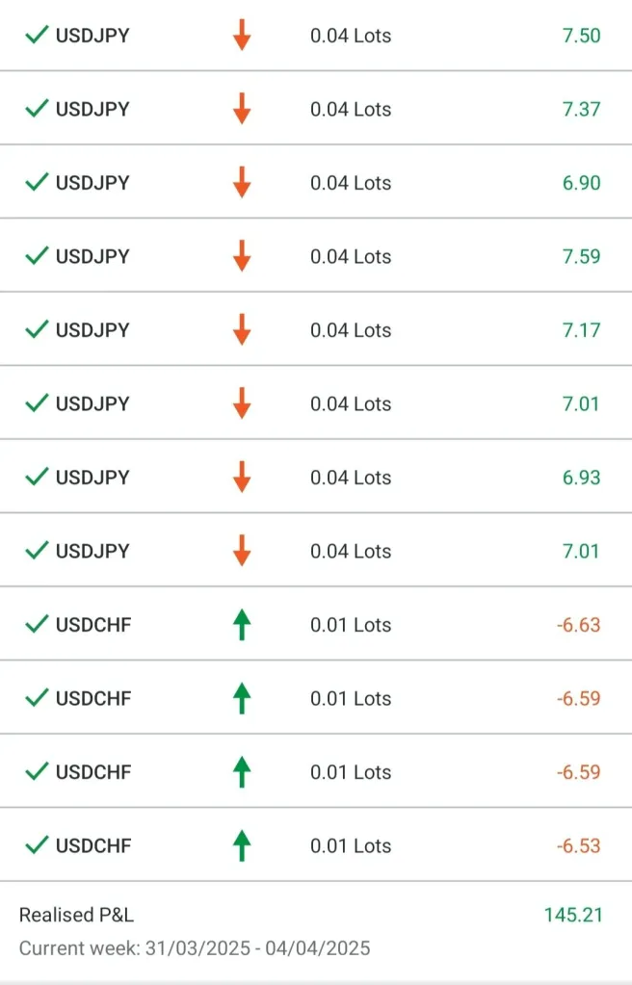Tap the 0.01 Lots size on the -6.63 trade
The height and width of the screenshot is (985, 632).
click(x=351, y=625)
